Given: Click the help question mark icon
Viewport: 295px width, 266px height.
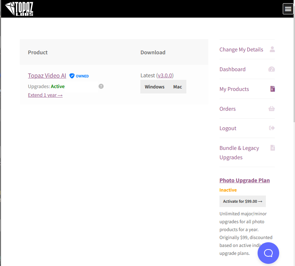Looking at the screenshot, I should point(101,86).
